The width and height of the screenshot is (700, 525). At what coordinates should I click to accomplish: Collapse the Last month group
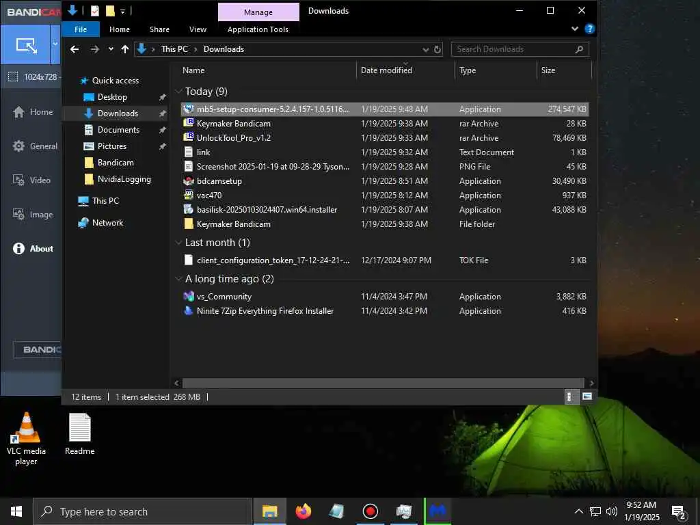point(178,243)
